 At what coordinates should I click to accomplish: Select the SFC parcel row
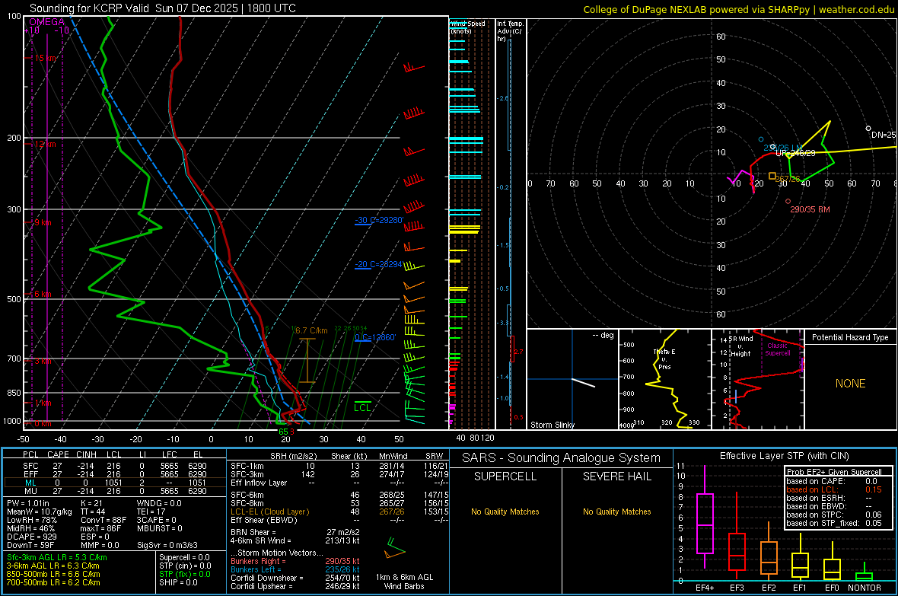[114, 466]
